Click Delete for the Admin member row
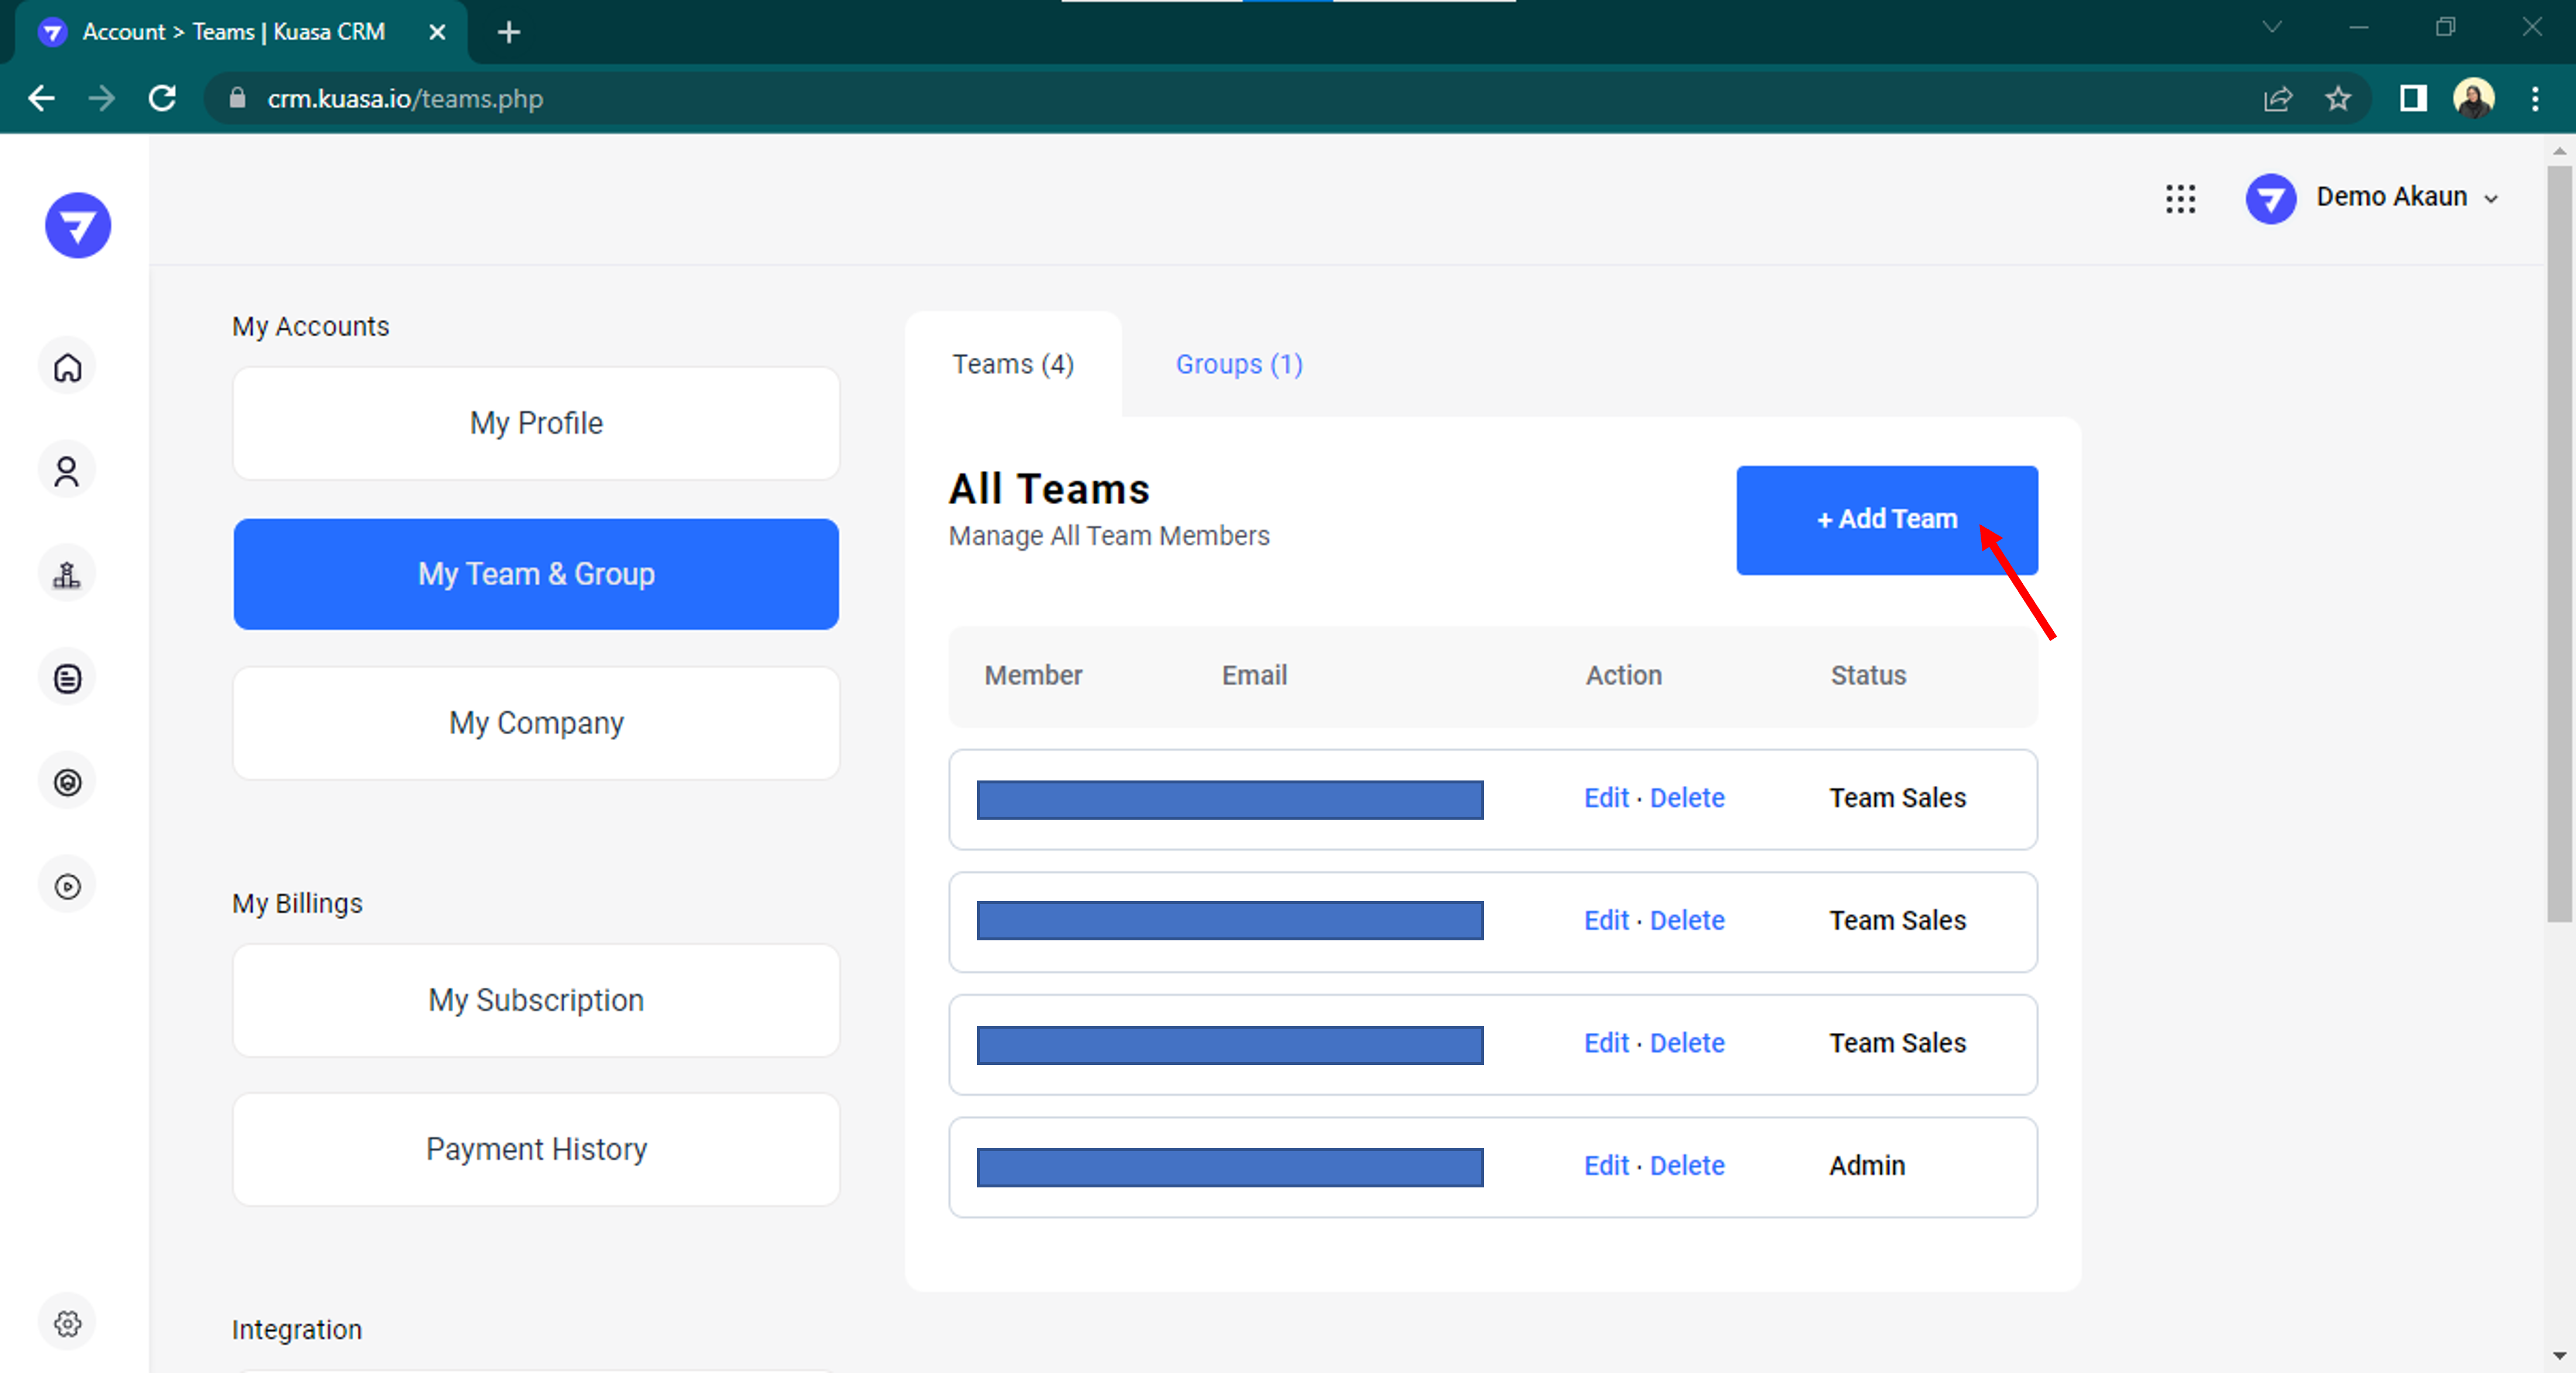This screenshot has width=2576, height=1373. point(1687,1165)
